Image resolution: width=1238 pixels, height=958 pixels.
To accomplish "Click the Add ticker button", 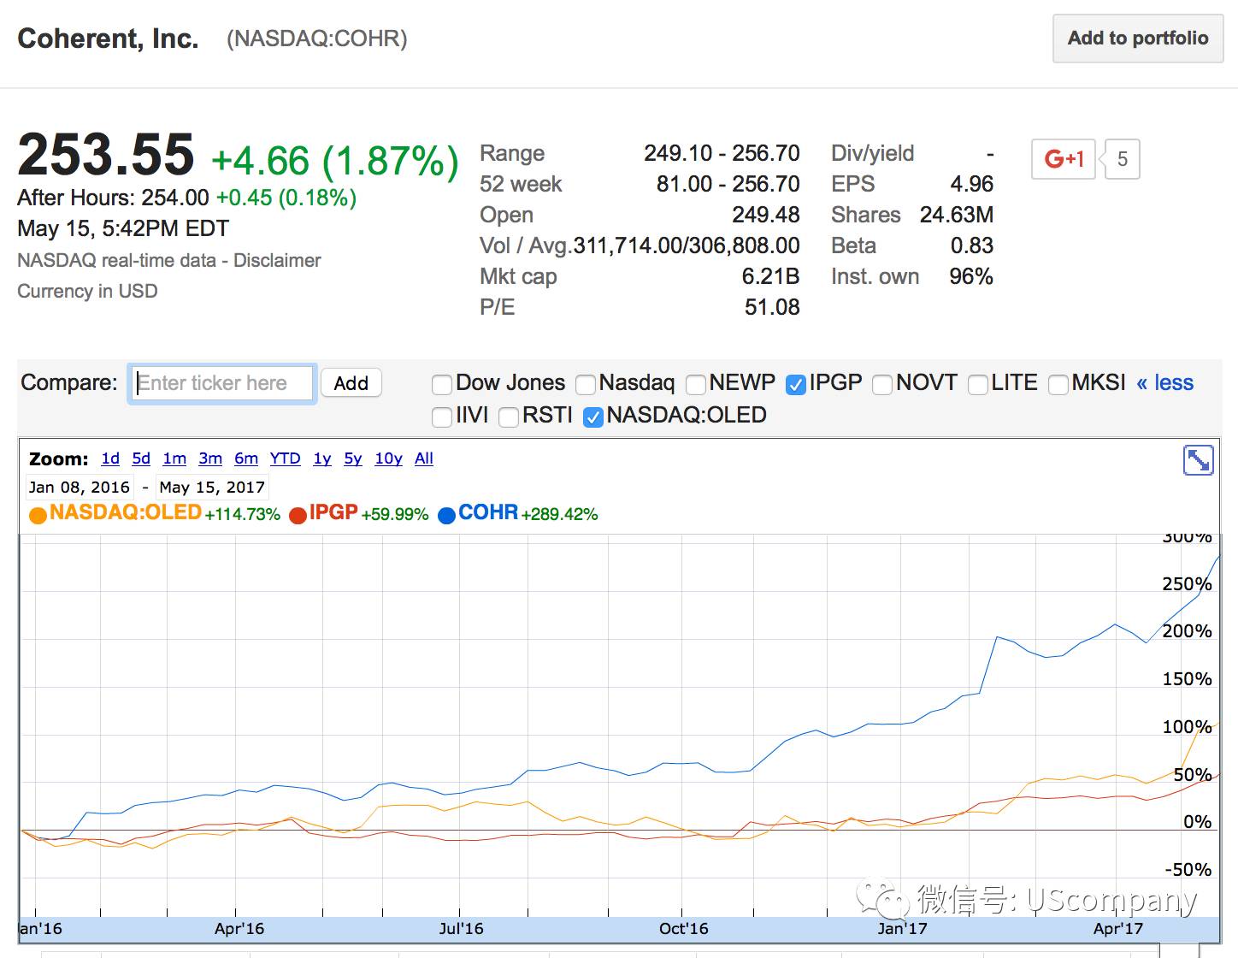I will 351,383.
